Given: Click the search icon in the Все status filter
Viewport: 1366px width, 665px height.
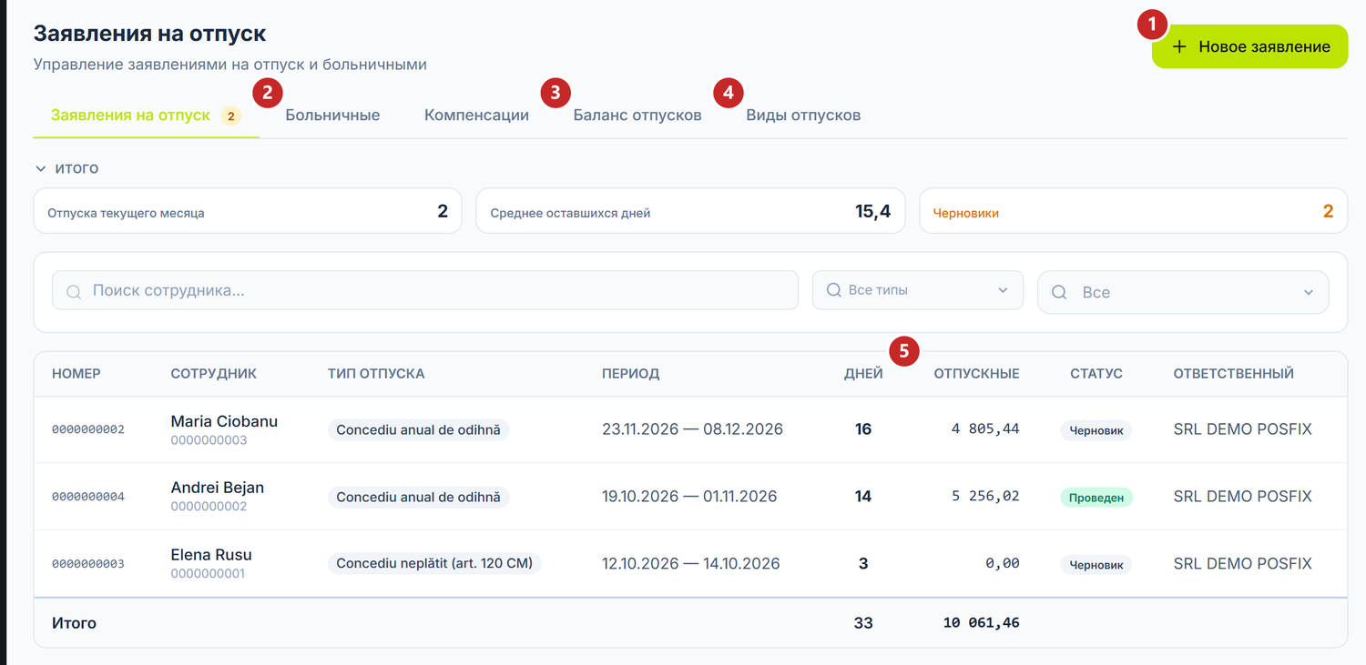Looking at the screenshot, I should coord(1059,293).
